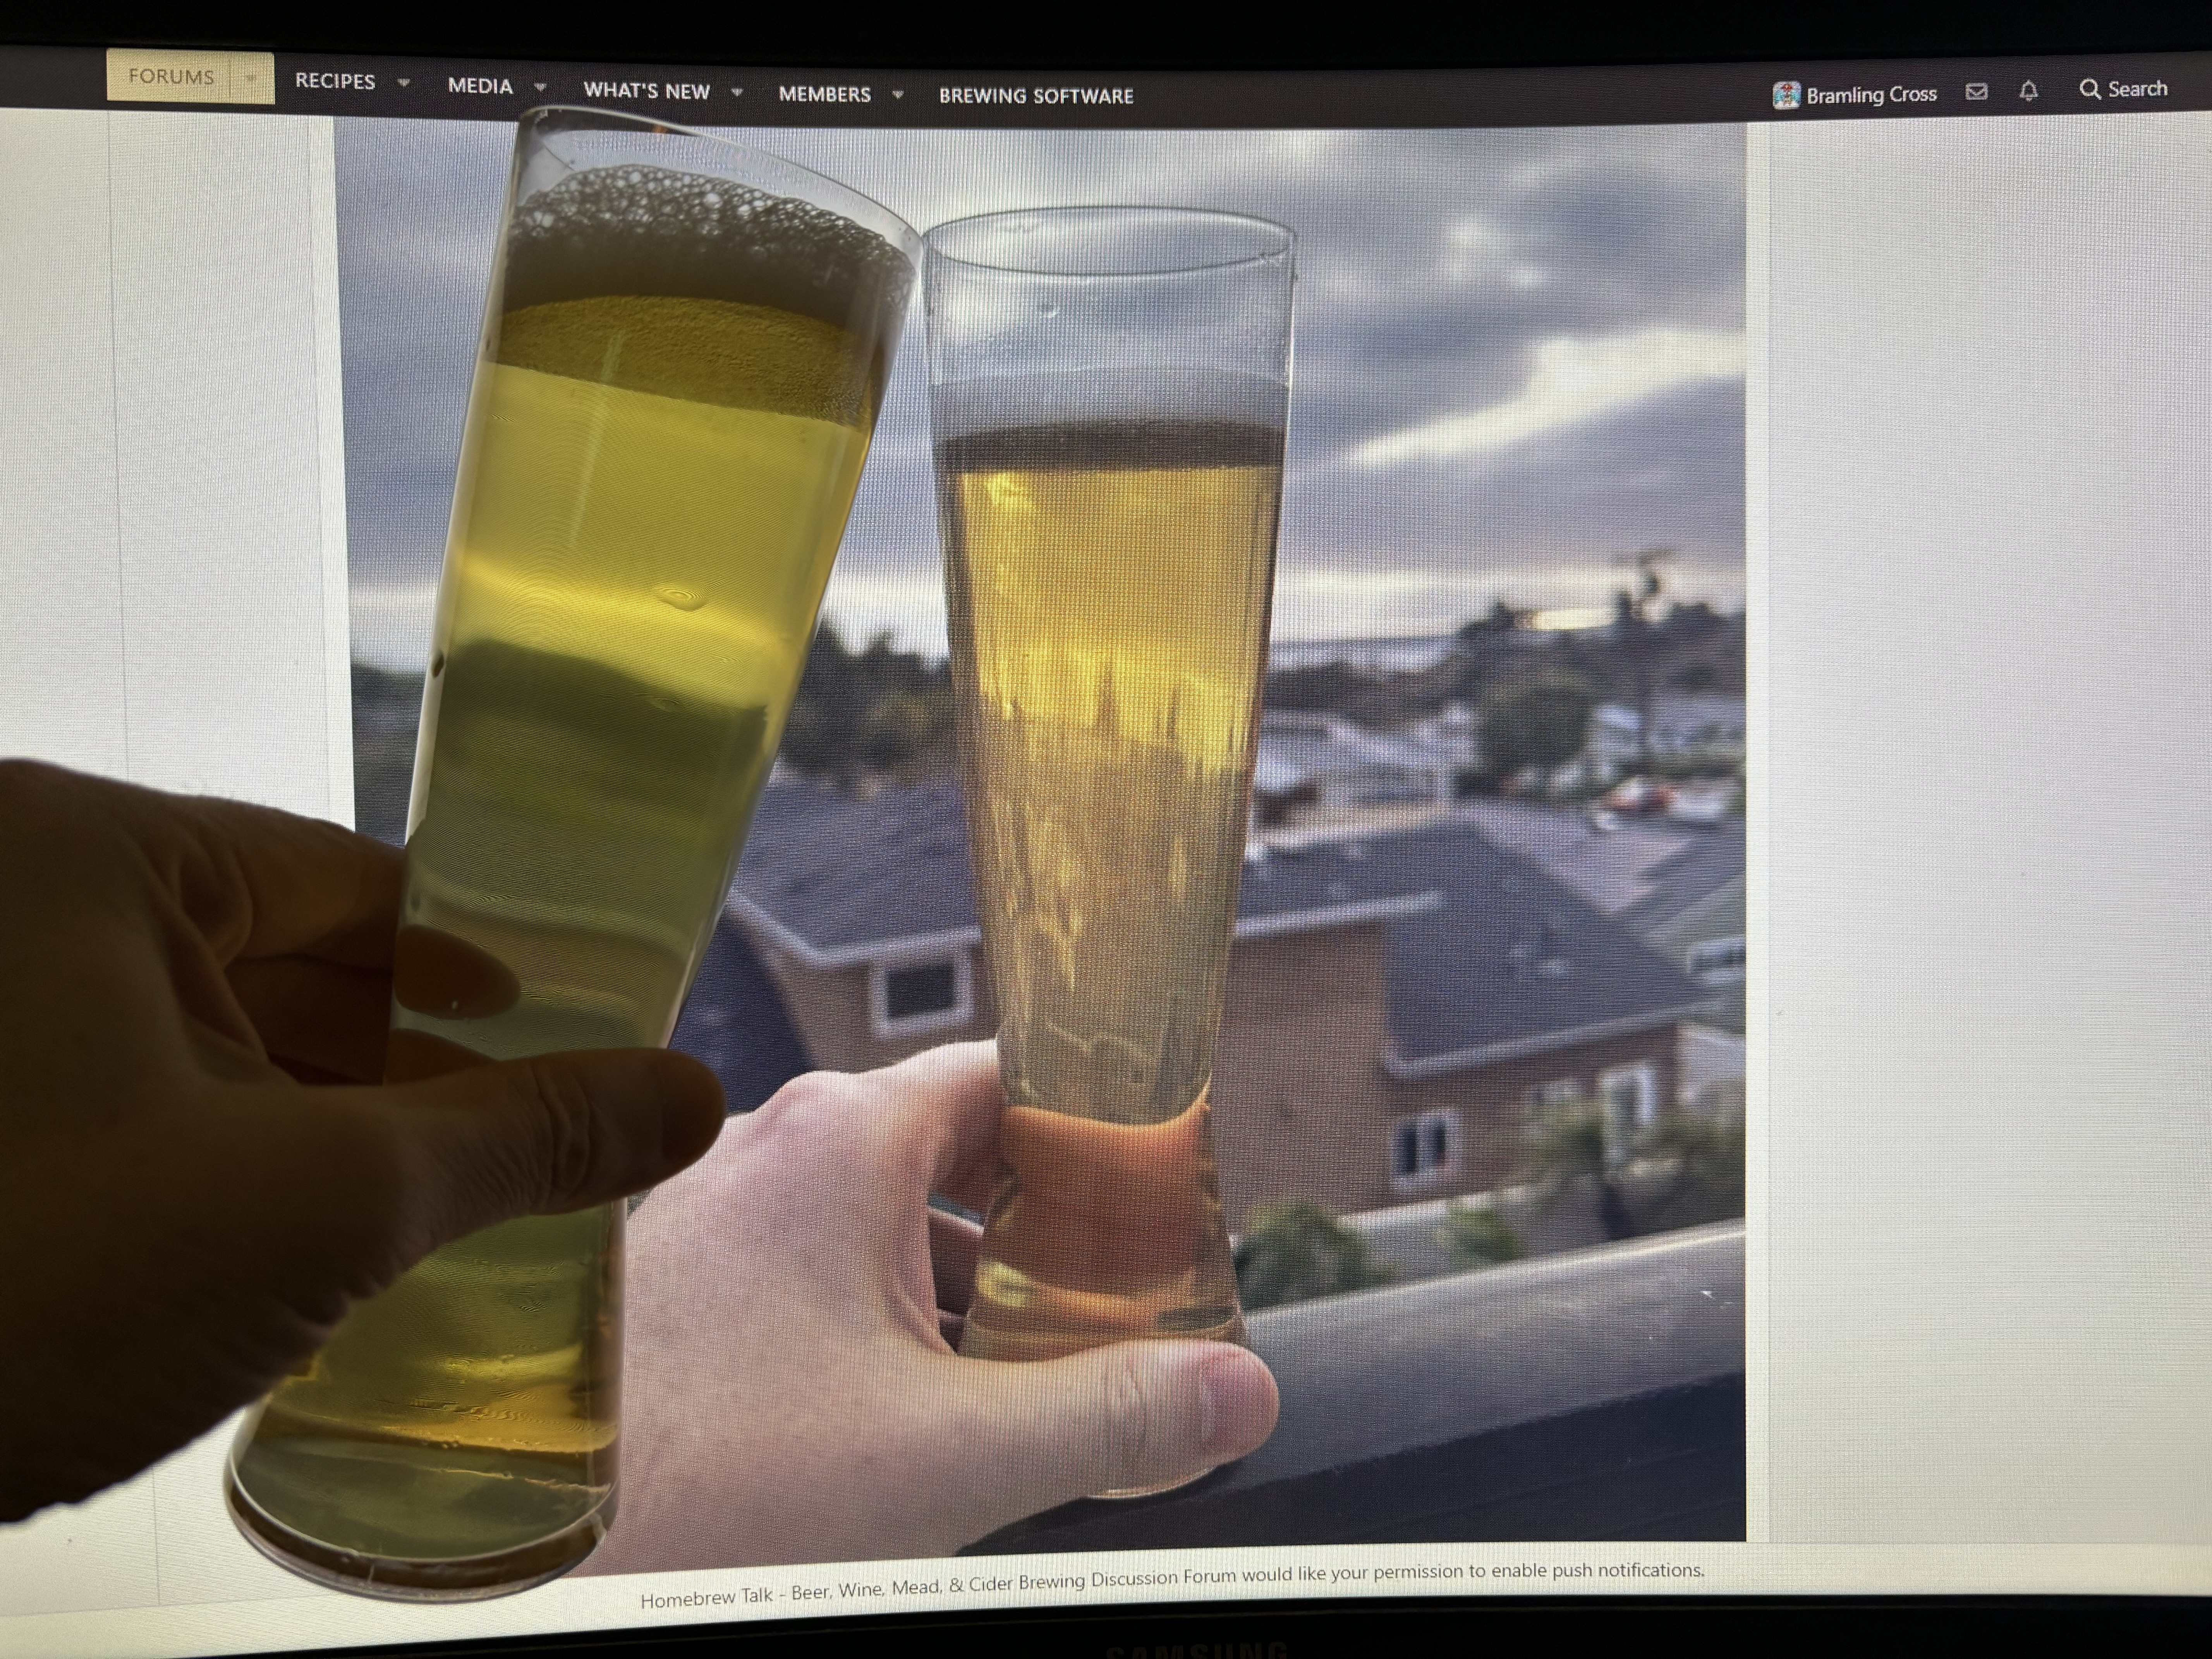The height and width of the screenshot is (1659, 2212).
Task: Click the Search magnifier icon
Action: coord(2090,89)
